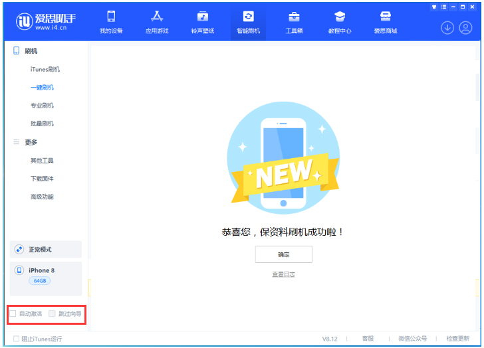Click the iPhone 8 device icon
Screen dimensions: 484x348
click(x=19, y=270)
